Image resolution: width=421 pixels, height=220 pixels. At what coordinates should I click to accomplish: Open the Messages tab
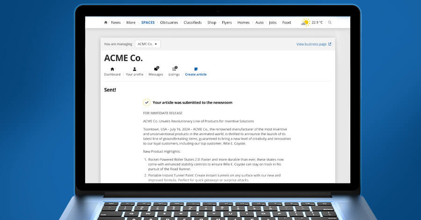(x=156, y=72)
